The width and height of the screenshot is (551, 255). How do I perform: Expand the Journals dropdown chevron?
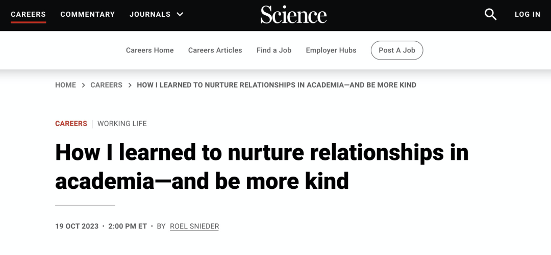click(x=180, y=14)
